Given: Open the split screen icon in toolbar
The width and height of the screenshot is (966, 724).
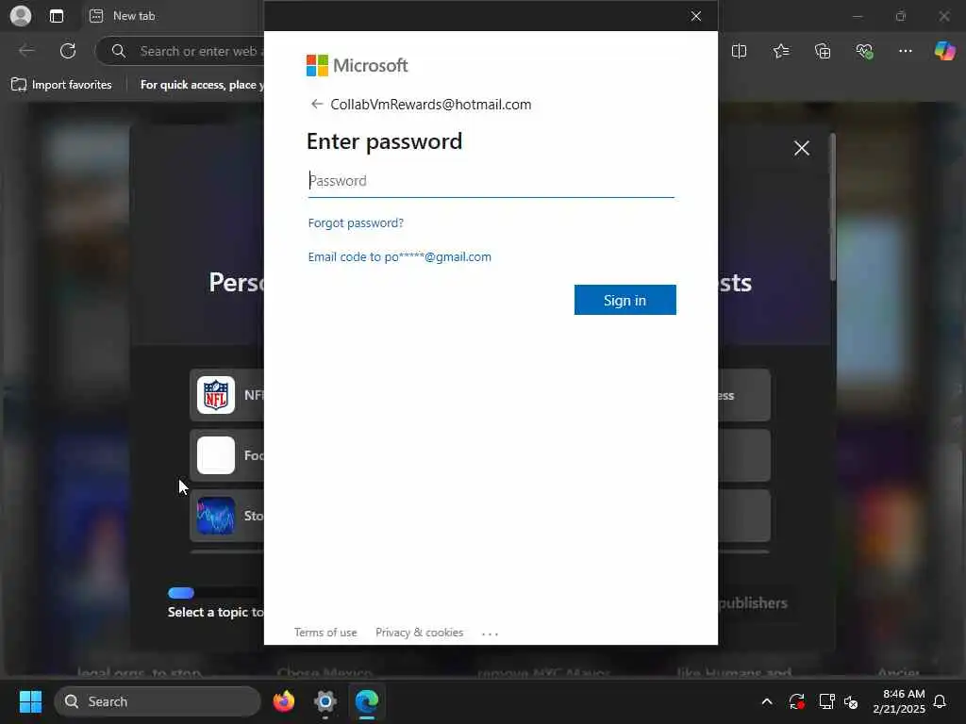Looking at the screenshot, I should tap(739, 51).
